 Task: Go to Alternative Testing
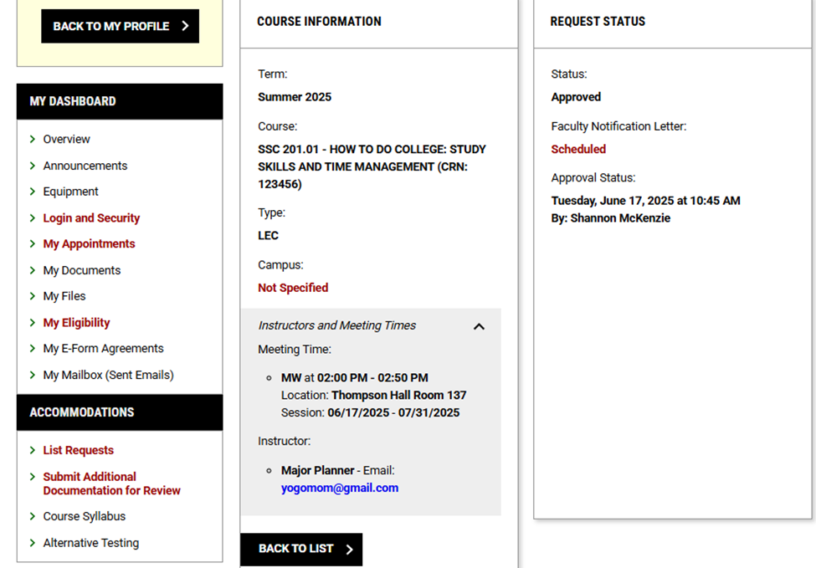pyautogui.click(x=90, y=543)
